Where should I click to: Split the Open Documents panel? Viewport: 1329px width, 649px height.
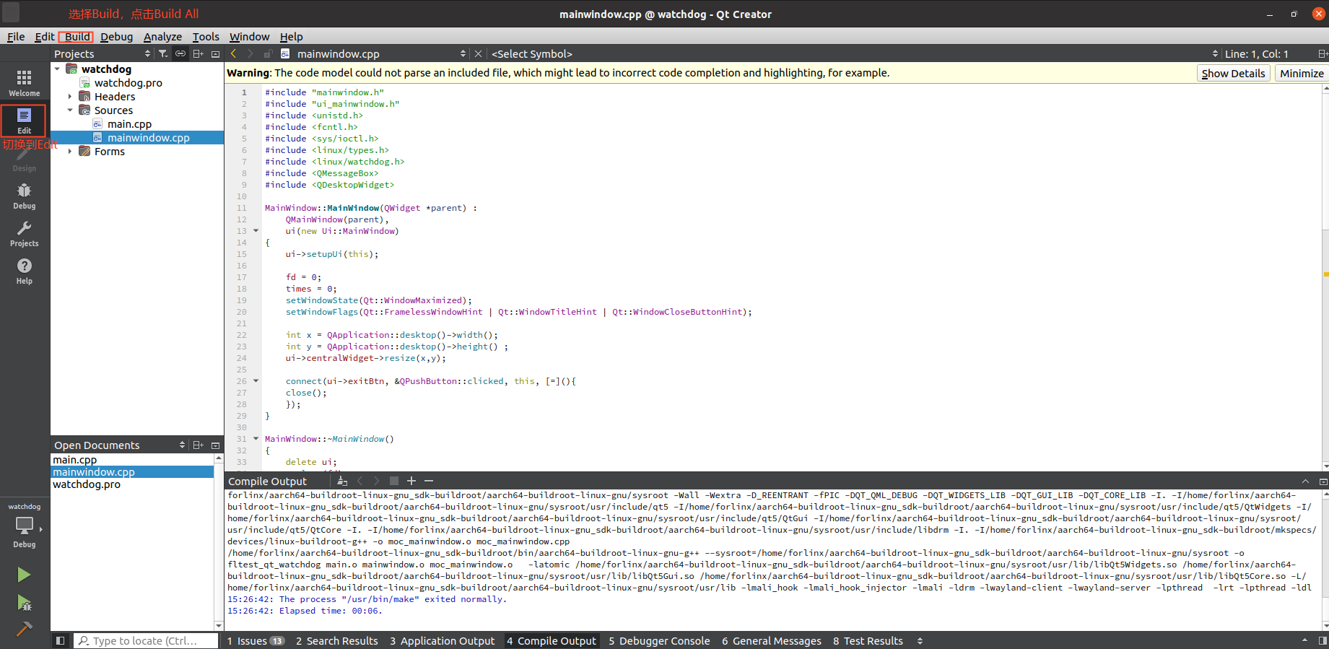(x=198, y=445)
